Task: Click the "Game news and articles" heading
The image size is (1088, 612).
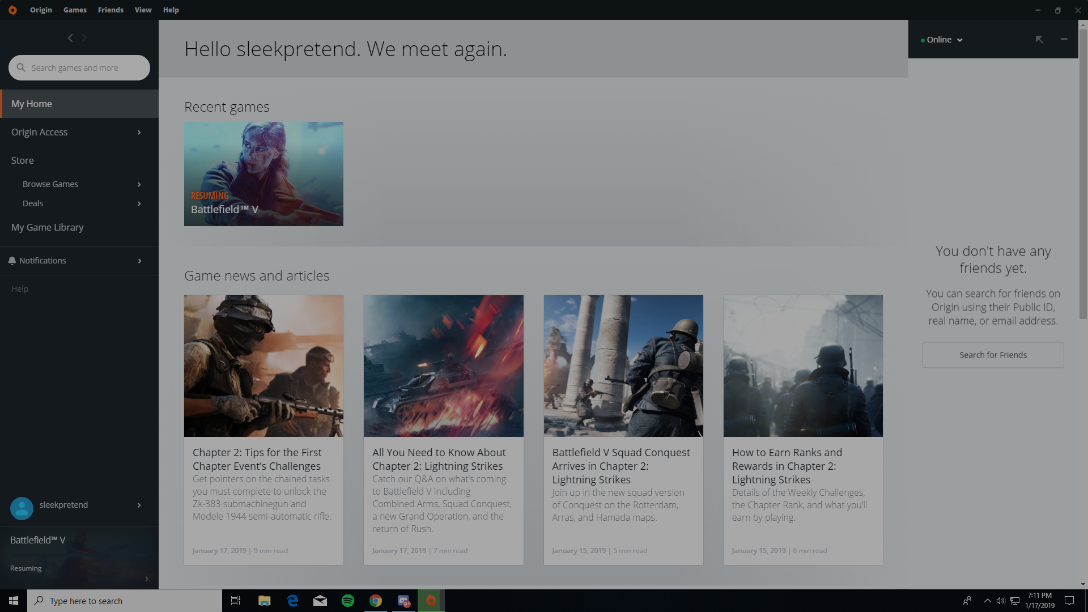Action: 257,276
